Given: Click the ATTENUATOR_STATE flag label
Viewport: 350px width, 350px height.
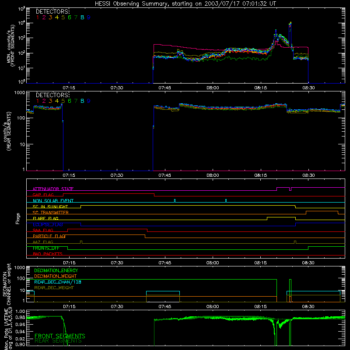Looking at the screenshot, I should [x=53, y=189].
